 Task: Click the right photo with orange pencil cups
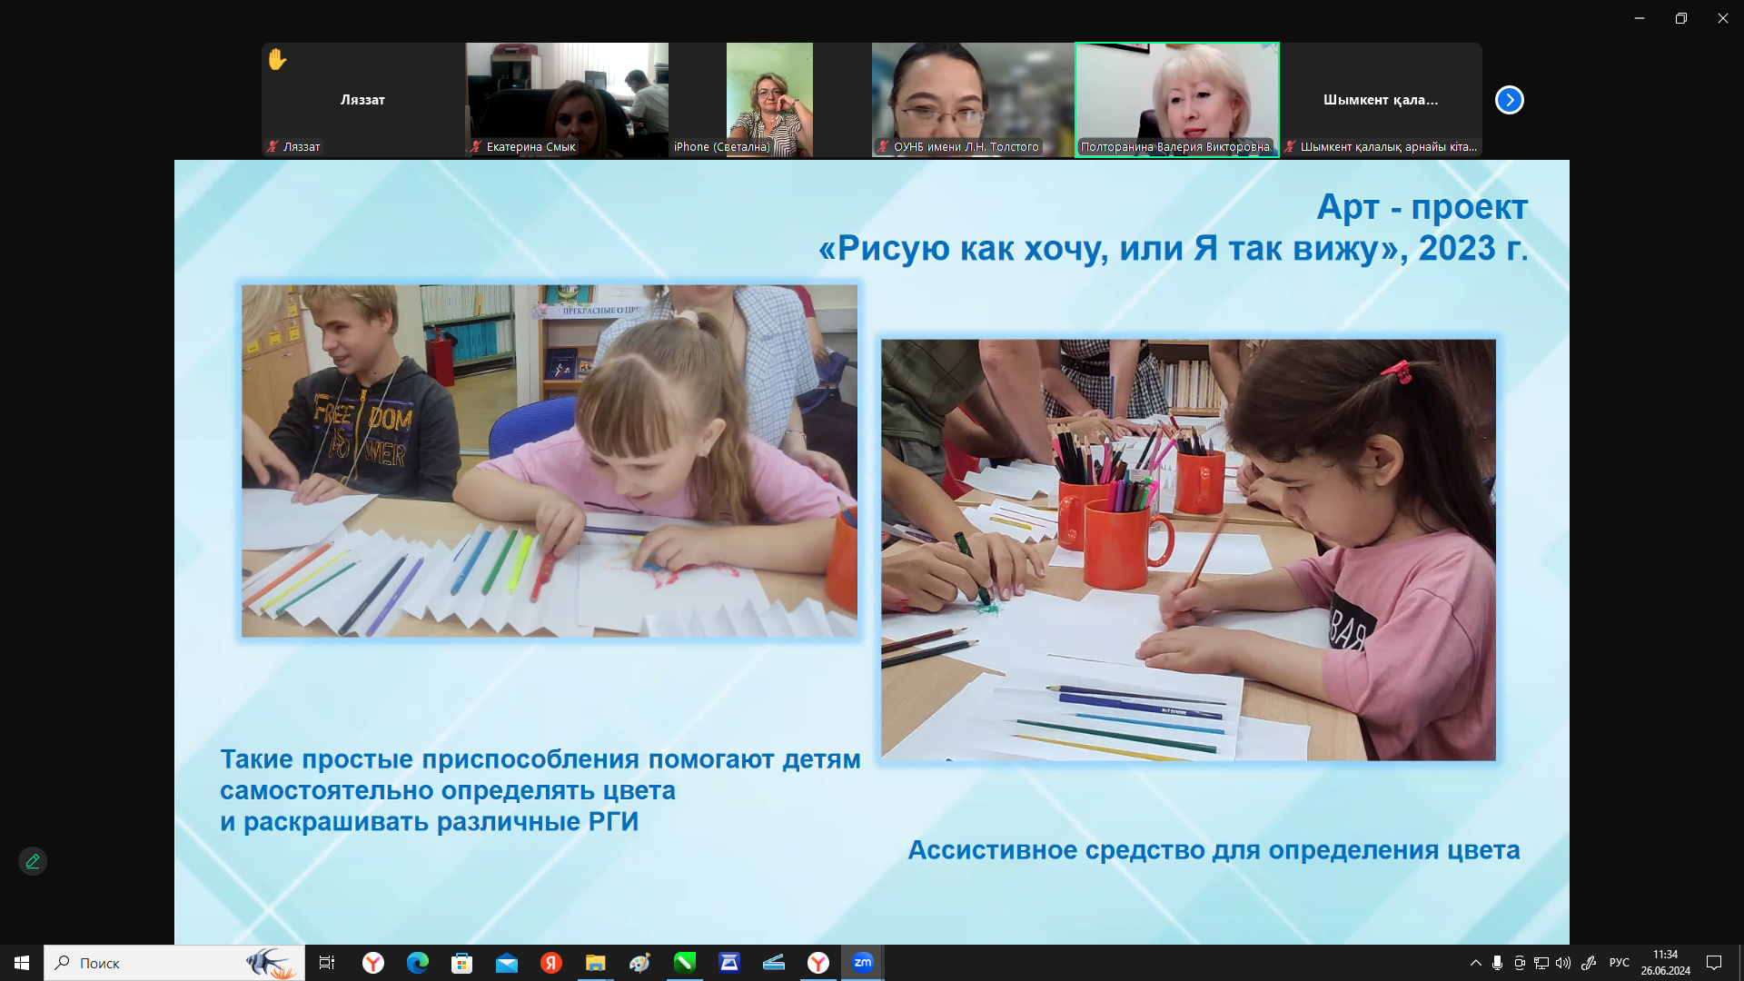(x=1188, y=550)
